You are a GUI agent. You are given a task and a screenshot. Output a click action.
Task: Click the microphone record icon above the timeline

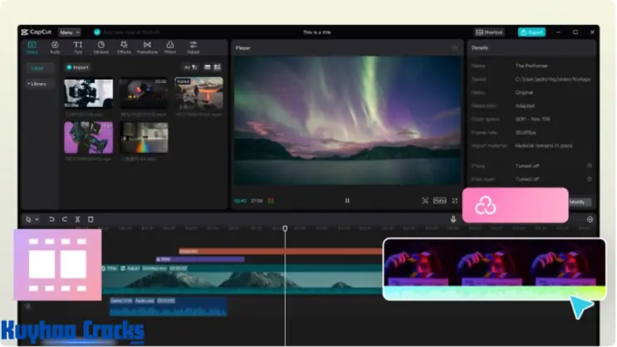(x=453, y=219)
